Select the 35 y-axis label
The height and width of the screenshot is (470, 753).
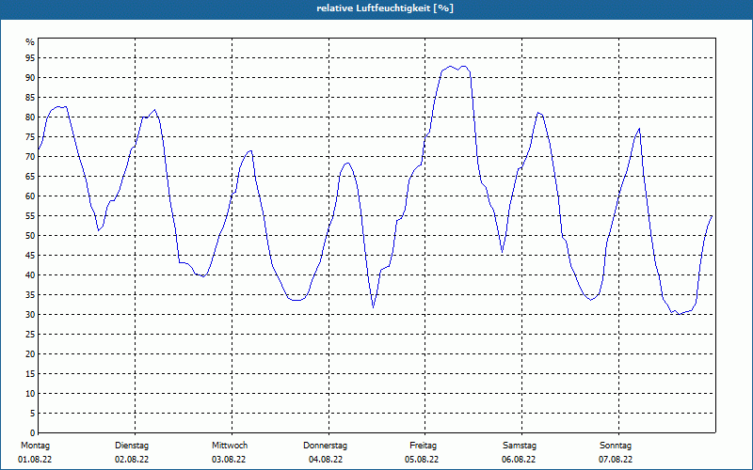pos(30,295)
